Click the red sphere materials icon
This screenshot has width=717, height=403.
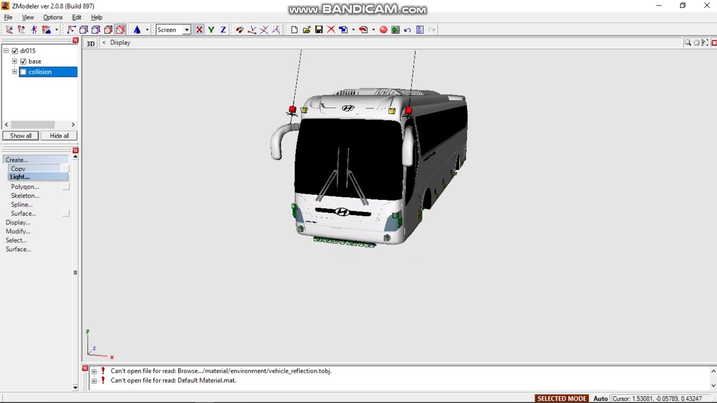(x=383, y=30)
